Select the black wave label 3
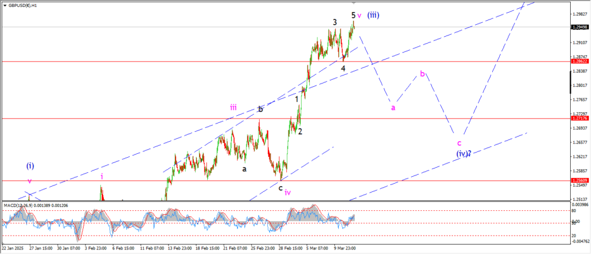Screen dimensions: 591x254 point(335,22)
